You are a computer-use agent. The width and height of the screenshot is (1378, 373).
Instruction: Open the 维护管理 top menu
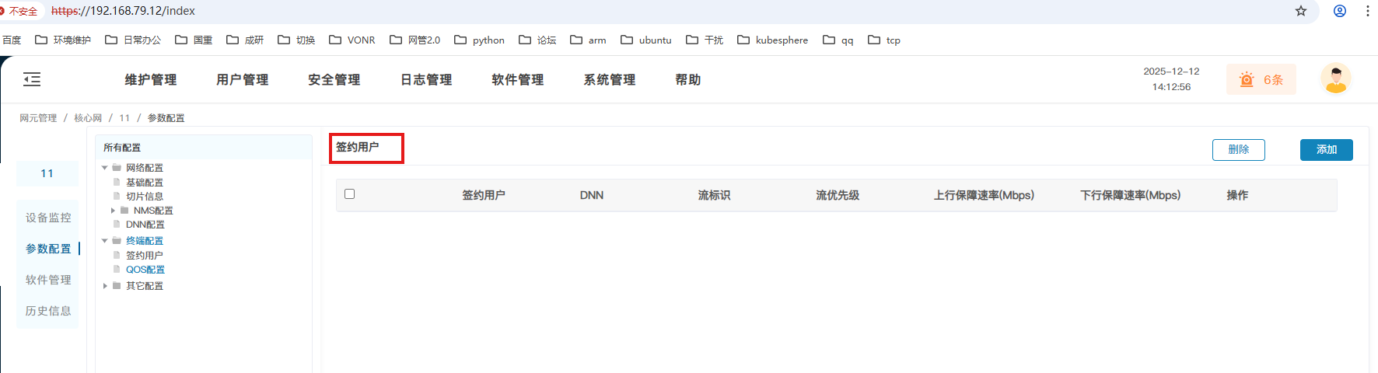[x=151, y=80]
